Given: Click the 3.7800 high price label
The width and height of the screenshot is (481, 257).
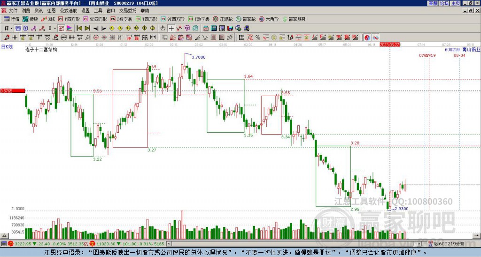Looking at the screenshot, I should (199, 57).
